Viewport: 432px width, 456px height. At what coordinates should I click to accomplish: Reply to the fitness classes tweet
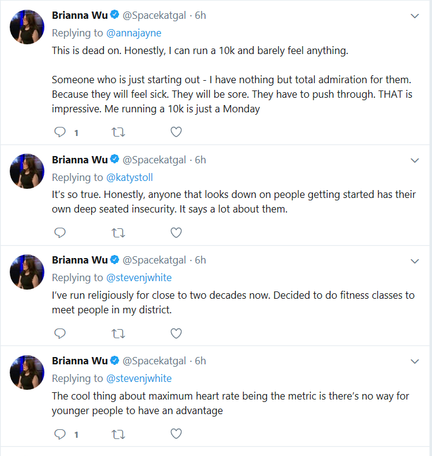coord(60,333)
